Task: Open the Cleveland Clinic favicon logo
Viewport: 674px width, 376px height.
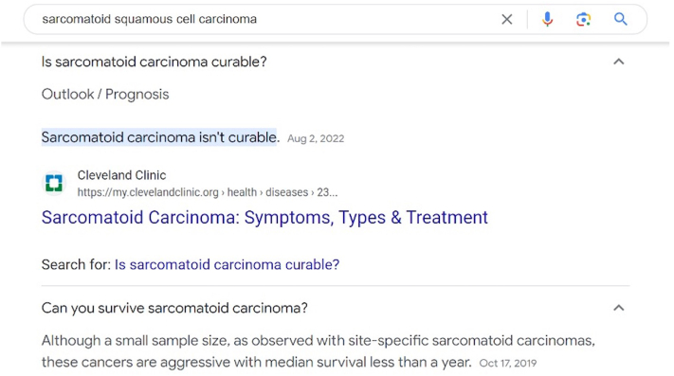Action: 54,184
